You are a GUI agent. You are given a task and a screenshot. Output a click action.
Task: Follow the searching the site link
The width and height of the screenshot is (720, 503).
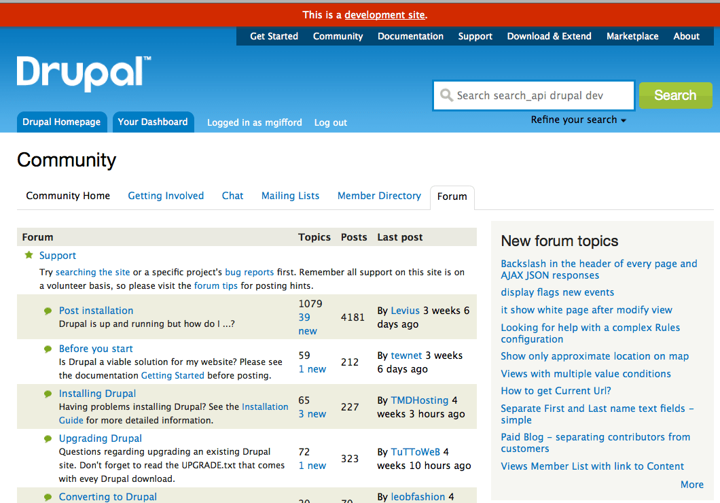[x=93, y=272]
